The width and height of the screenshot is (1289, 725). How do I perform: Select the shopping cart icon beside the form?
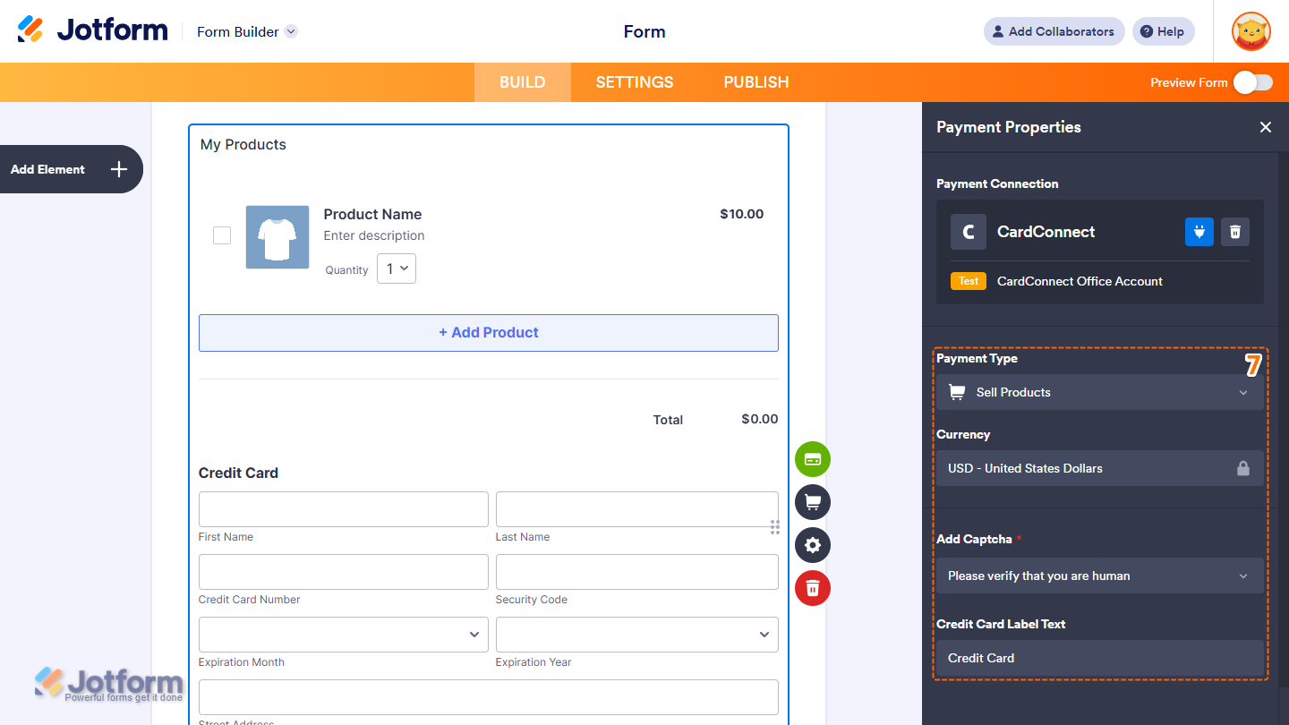(812, 502)
